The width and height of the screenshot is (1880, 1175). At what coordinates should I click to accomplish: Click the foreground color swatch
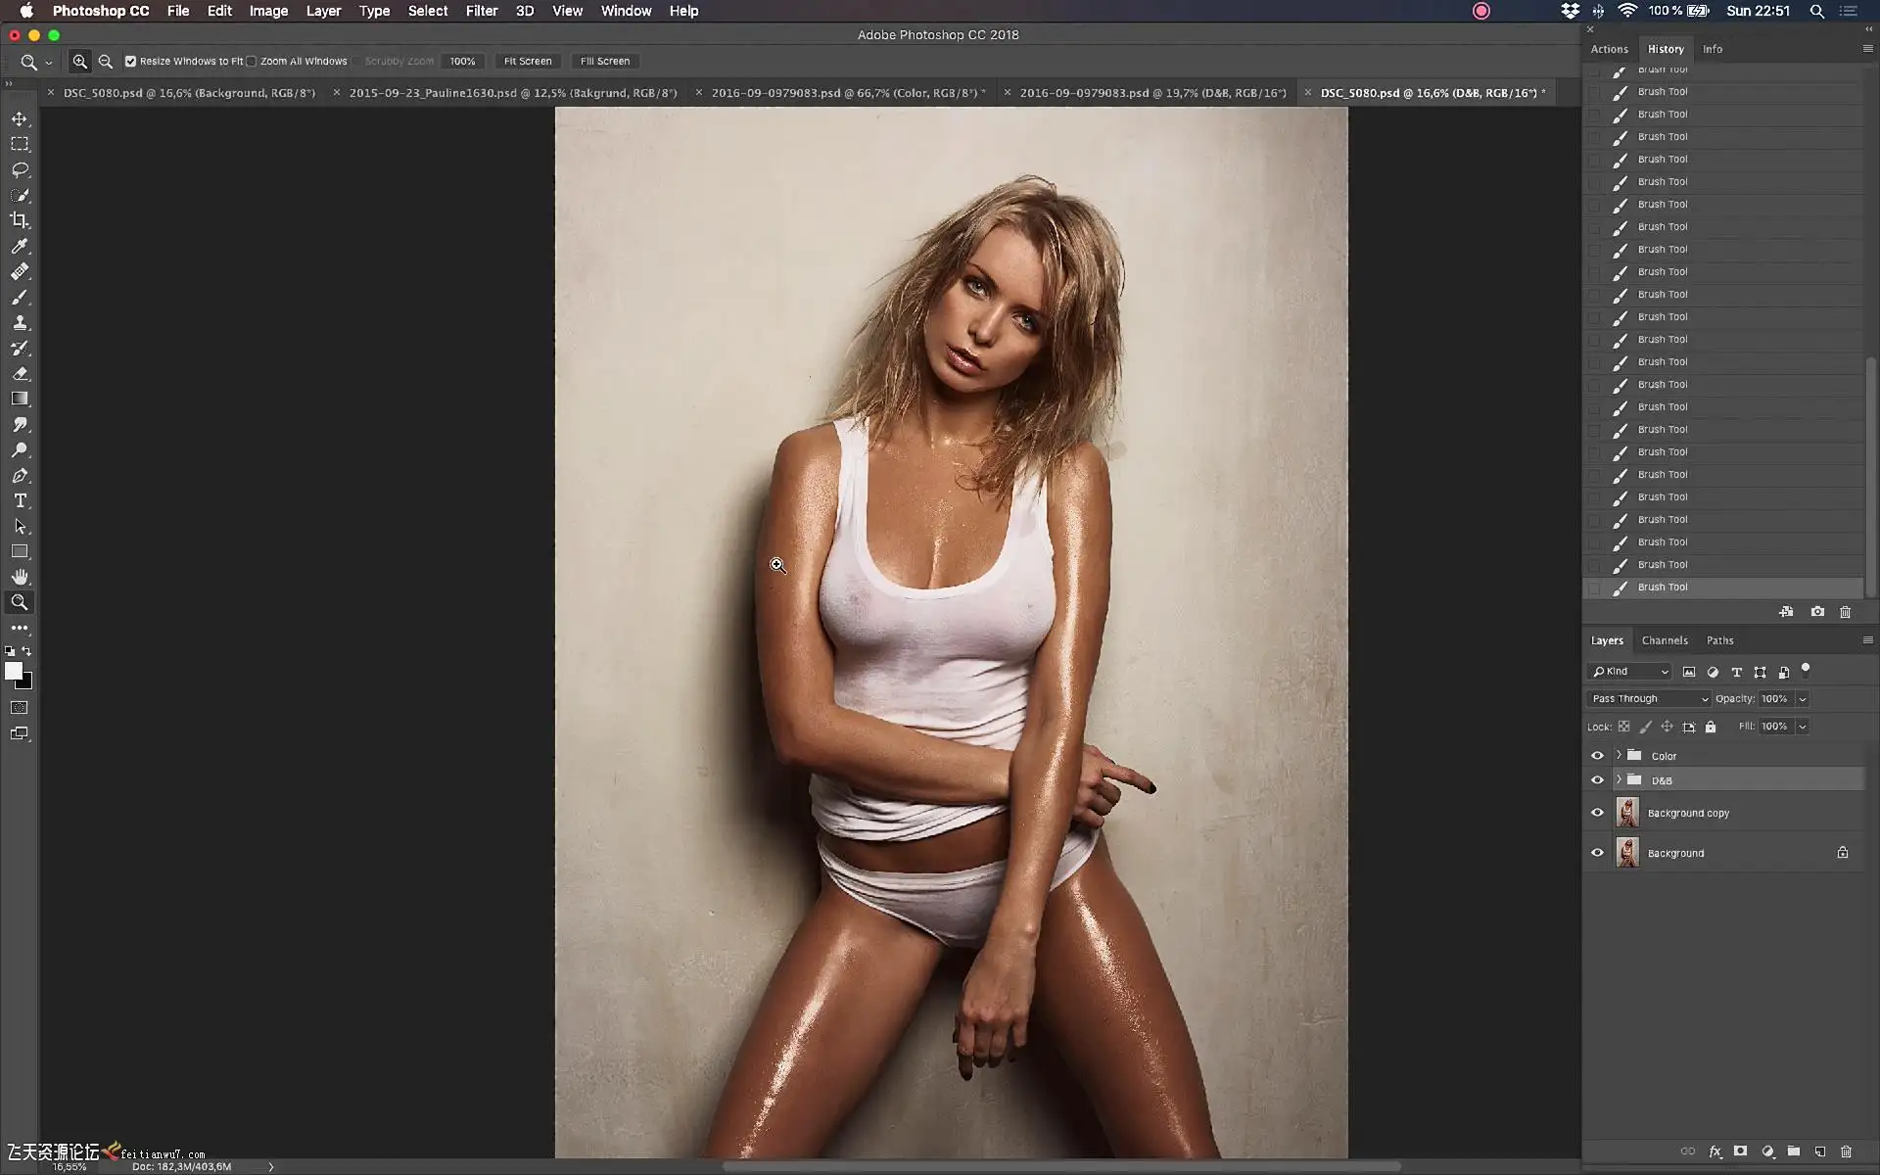[x=13, y=671]
